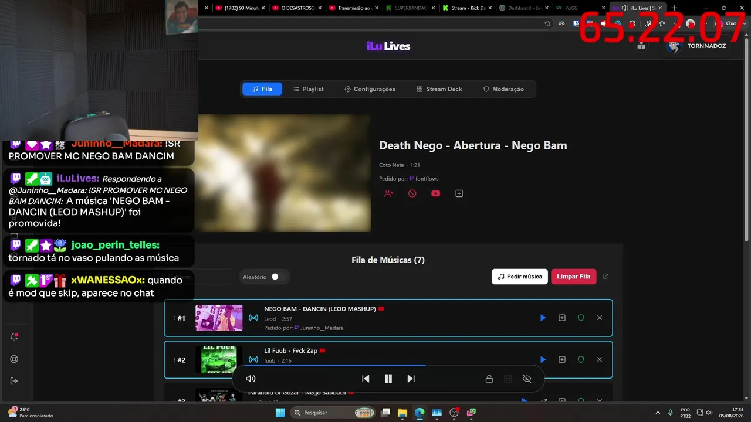751x422 pixels.
Task: Open the weather widget showing 25°C
Action: pyautogui.click(x=31, y=413)
